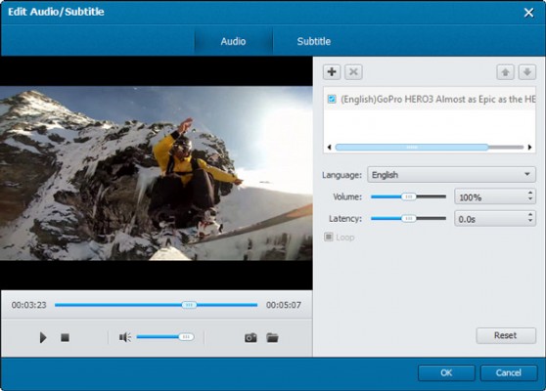Click the audio track list horizontal scrollbar
This screenshot has width=546, height=391.
[429, 148]
